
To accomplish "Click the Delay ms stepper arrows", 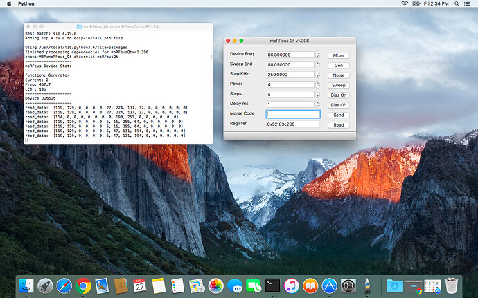I will (317, 104).
